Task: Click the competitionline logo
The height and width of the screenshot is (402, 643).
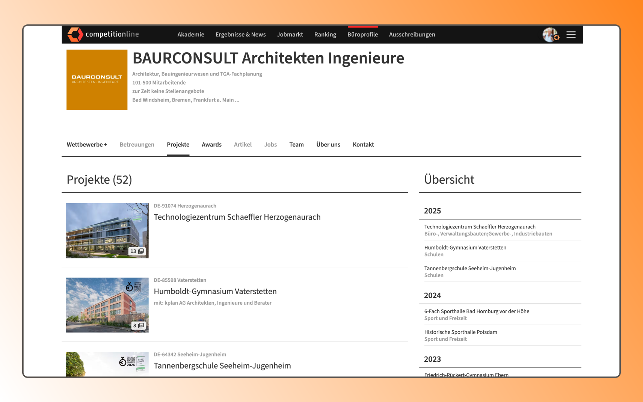Action: coord(103,35)
